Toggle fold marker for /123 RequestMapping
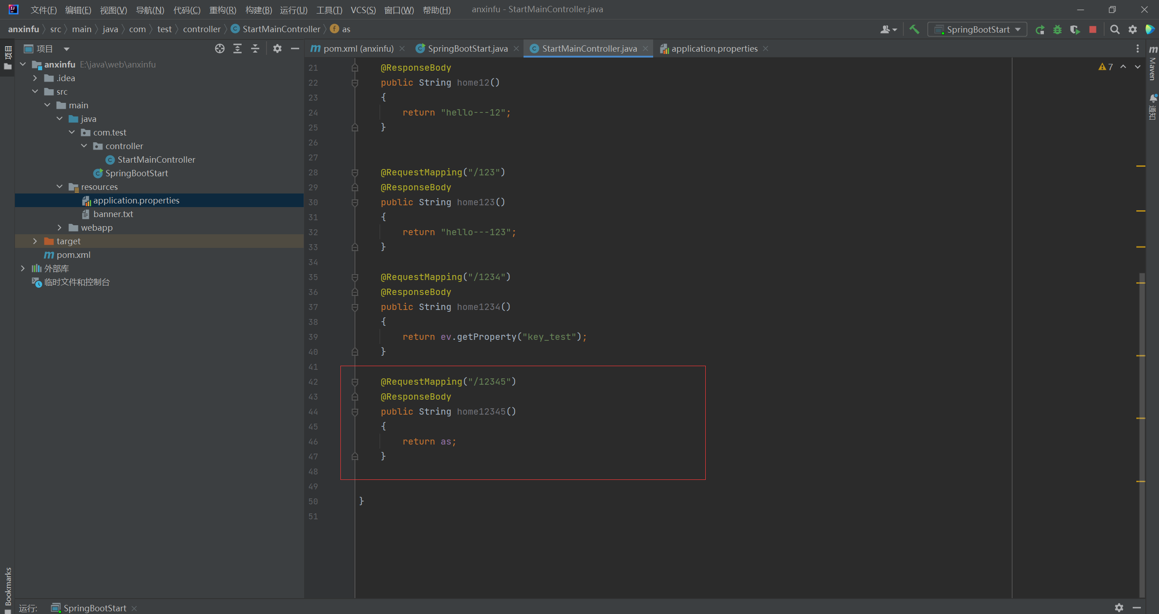The height and width of the screenshot is (614, 1159). [355, 173]
